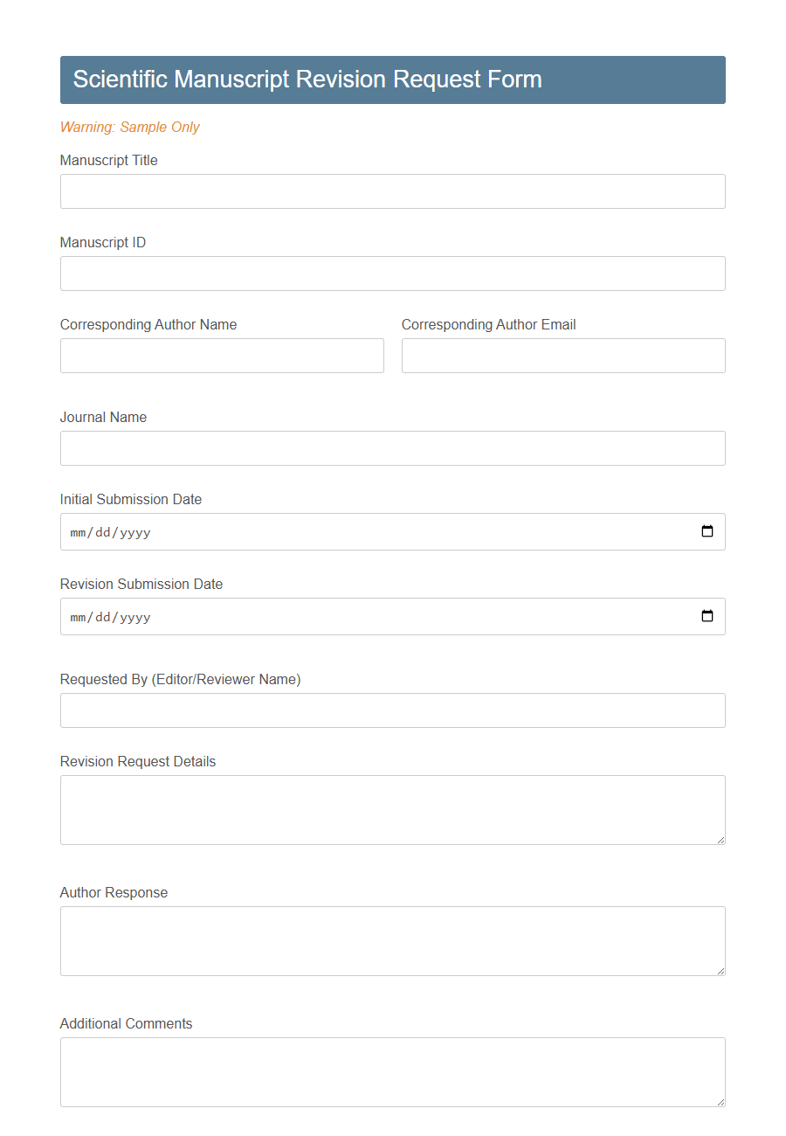786x1136 pixels.
Task: Click inside the Manuscript ID field
Action: pyautogui.click(x=392, y=274)
